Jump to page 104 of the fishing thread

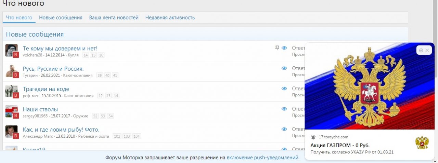tap(137, 136)
